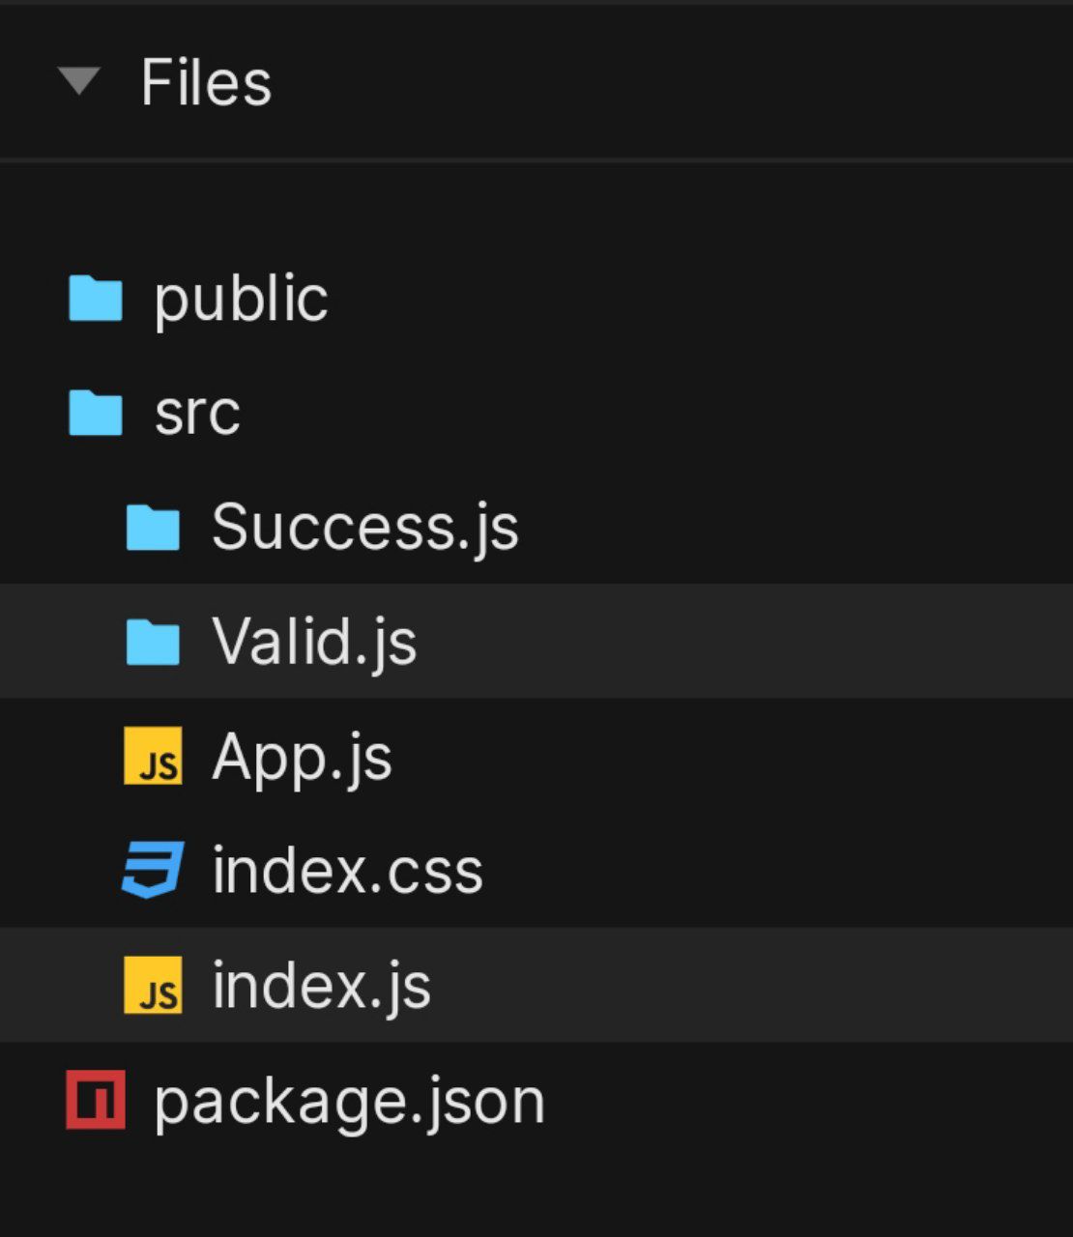This screenshot has height=1237, width=1073.
Task: Select the Valid.js folder name
Action: coord(315,642)
